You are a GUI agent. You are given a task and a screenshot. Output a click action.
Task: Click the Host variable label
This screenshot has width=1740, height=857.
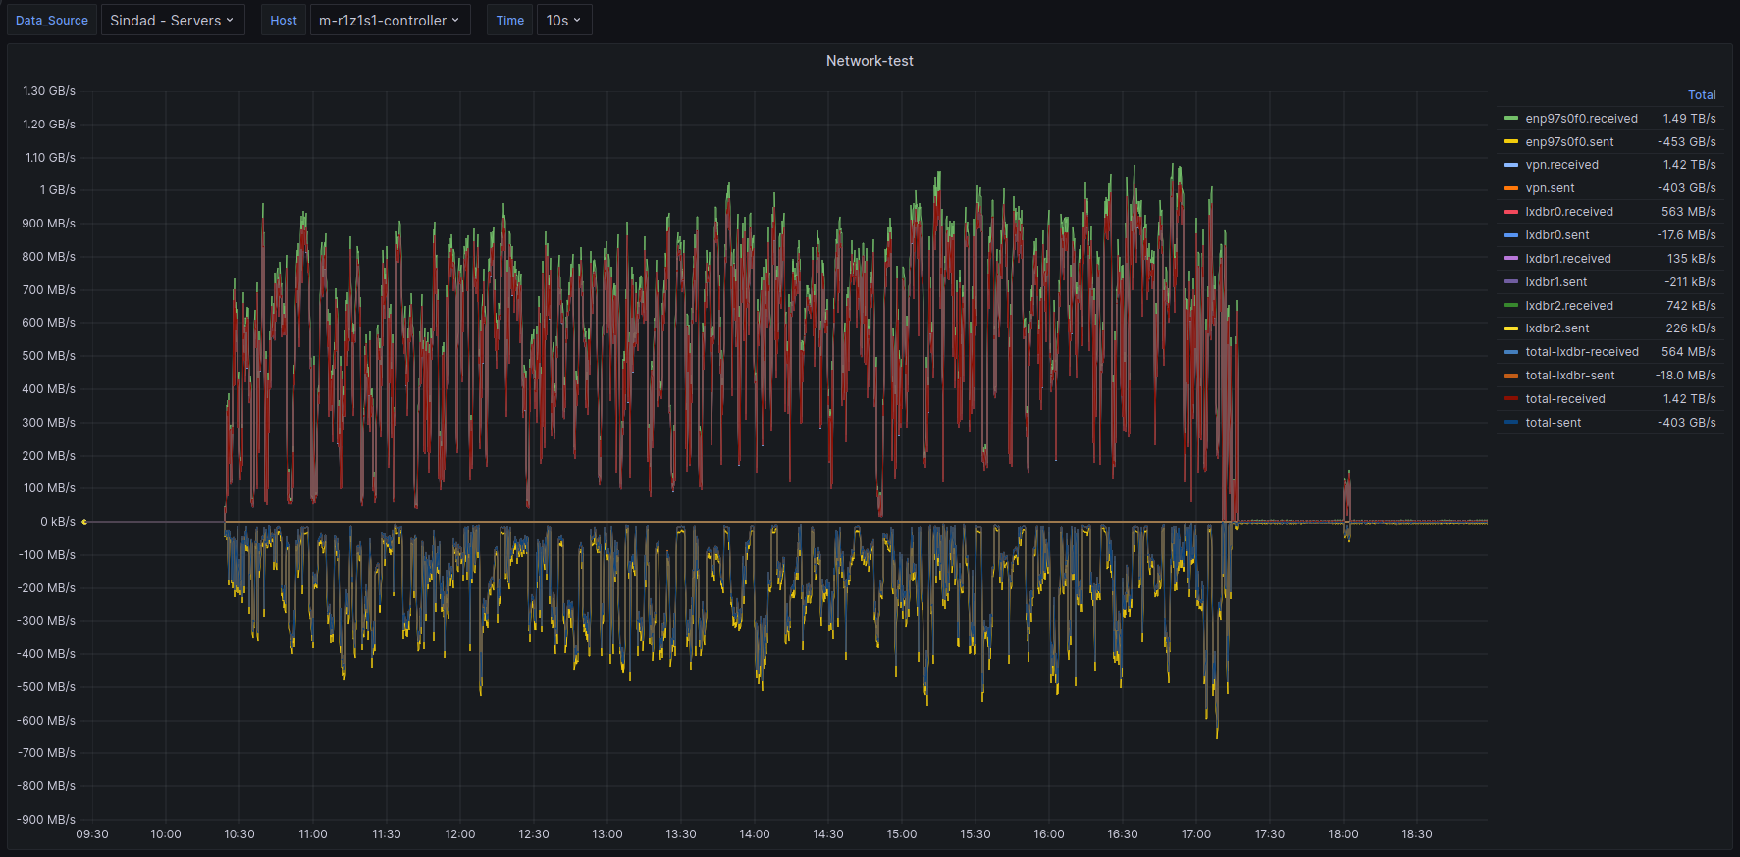[x=284, y=21]
